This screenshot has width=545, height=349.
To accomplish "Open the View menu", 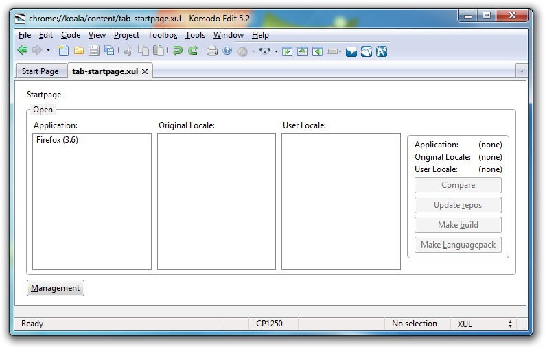I will coord(97,35).
